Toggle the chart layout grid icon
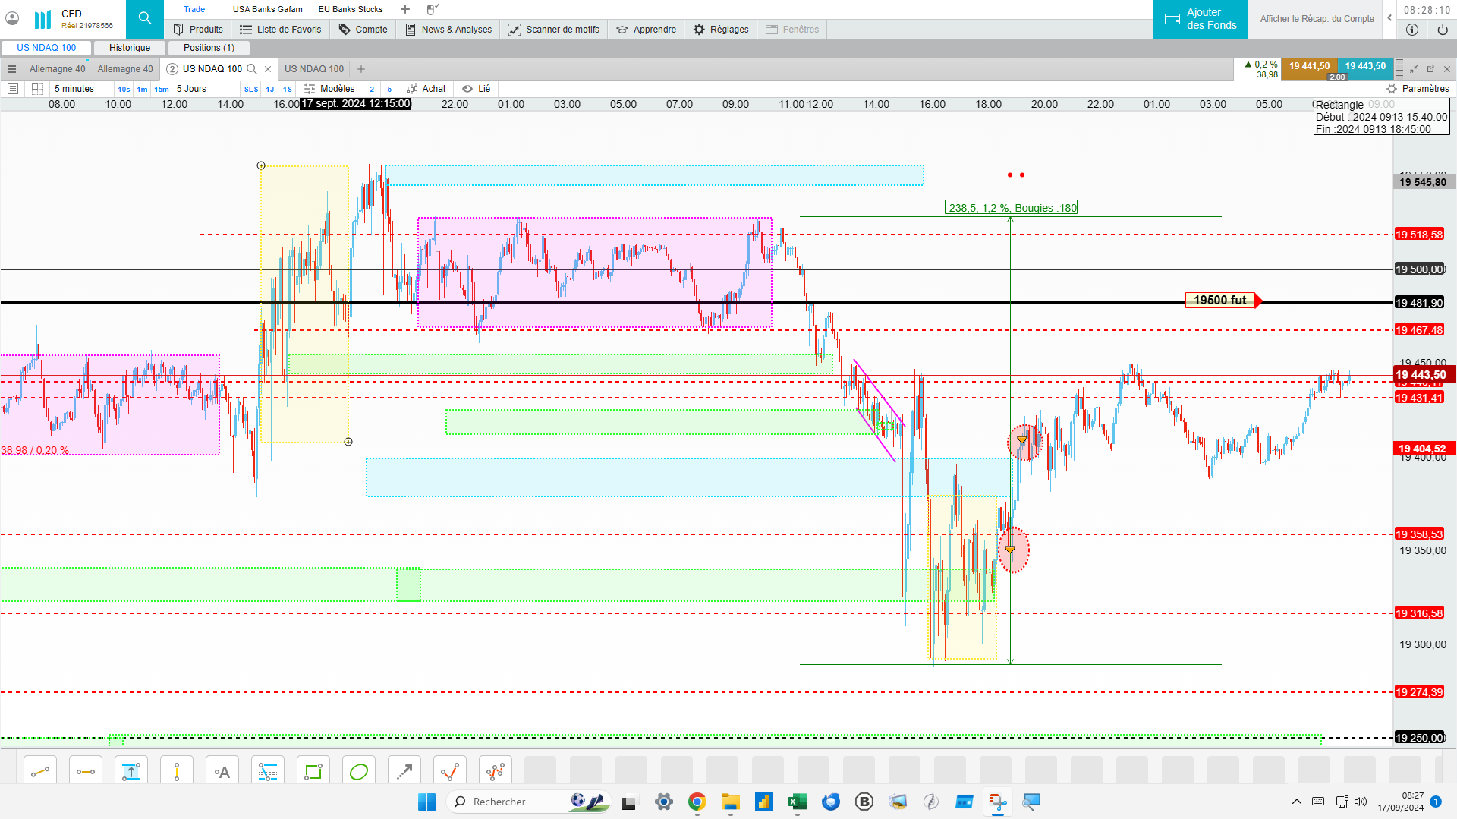 point(37,89)
